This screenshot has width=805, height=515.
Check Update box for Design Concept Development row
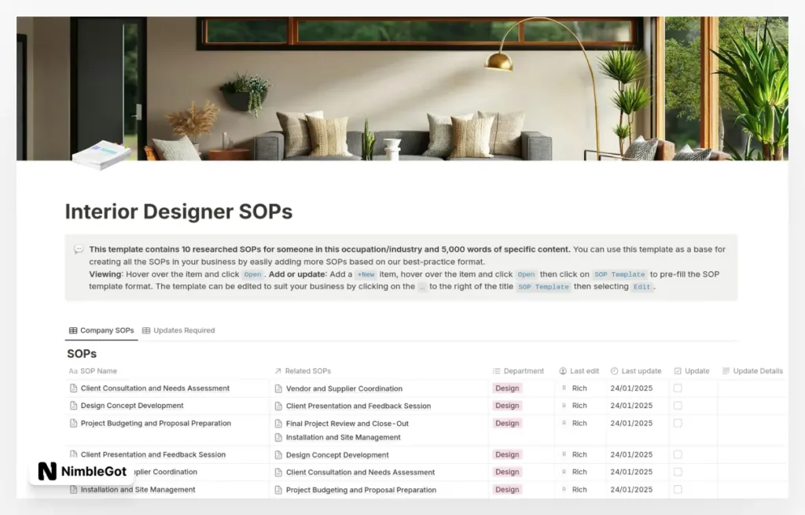678,406
